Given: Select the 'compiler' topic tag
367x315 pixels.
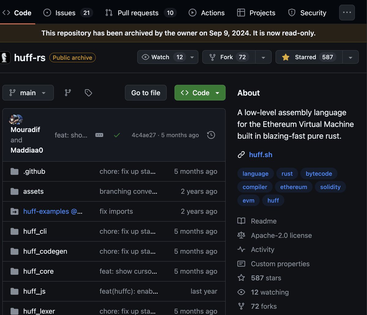Looking at the screenshot, I should [255, 187].
